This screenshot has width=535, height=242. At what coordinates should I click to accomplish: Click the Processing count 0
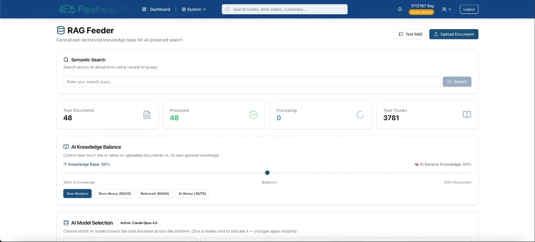pyautogui.click(x=279, y=118)
